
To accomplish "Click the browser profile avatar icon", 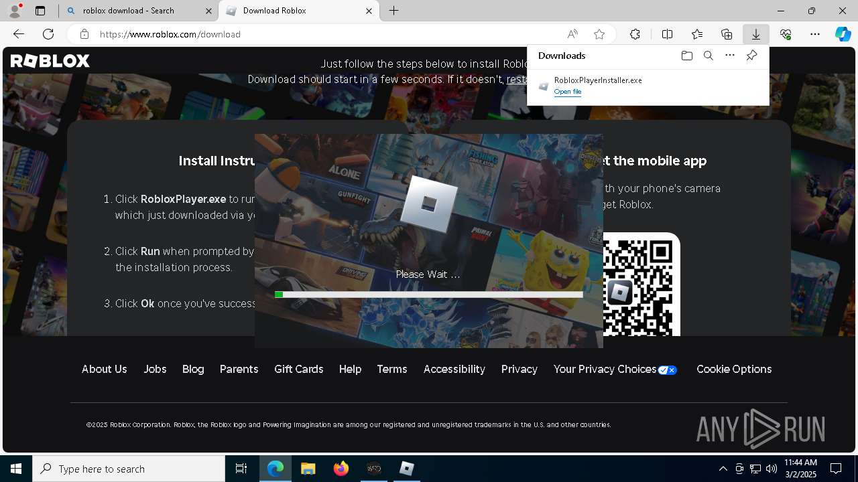I will click(14, 11).
